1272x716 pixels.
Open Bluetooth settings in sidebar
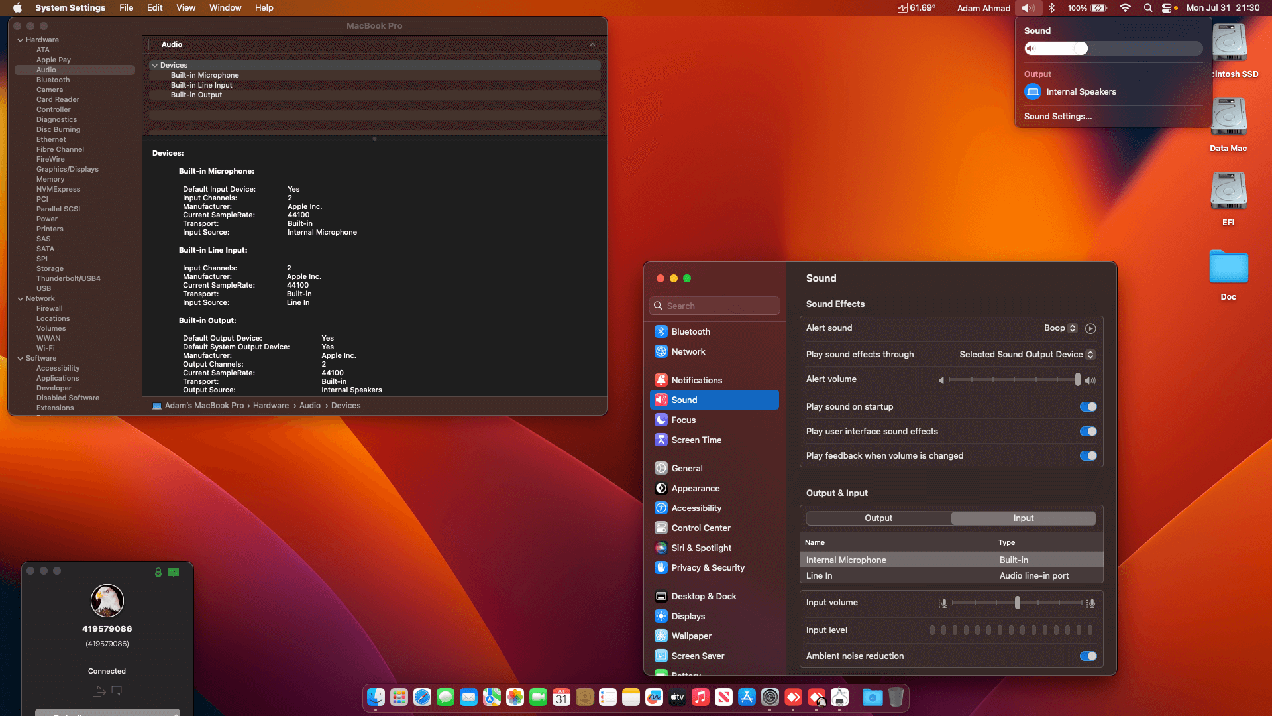[x=690, y=331]
